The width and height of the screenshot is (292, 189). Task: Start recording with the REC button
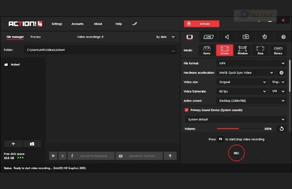pos(236,153)
